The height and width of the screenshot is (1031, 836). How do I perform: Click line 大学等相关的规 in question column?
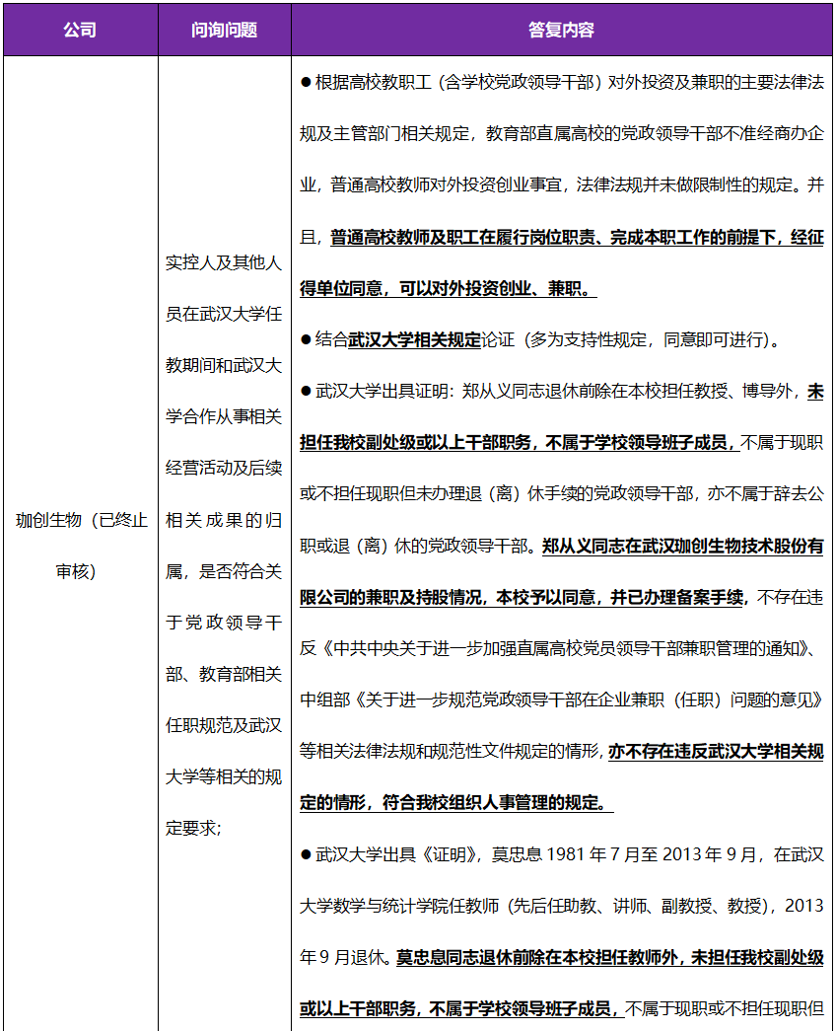[224, 776]
